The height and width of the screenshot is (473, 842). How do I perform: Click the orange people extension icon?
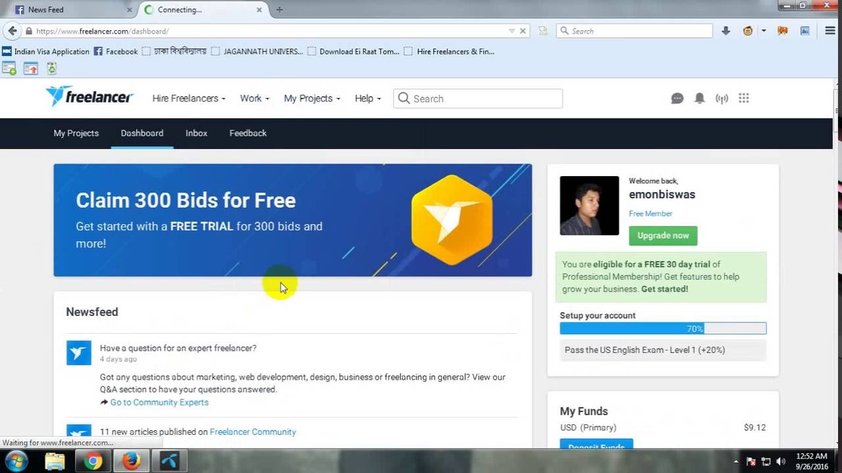[x=783, y=31]
